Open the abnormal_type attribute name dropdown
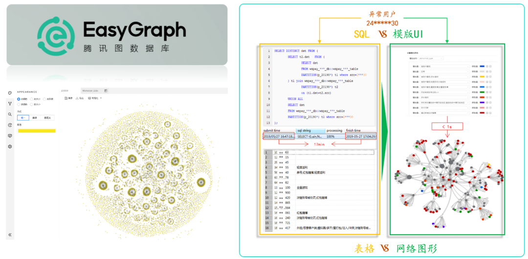This screenshot has height=259, width=528. [x=431, y=59]
